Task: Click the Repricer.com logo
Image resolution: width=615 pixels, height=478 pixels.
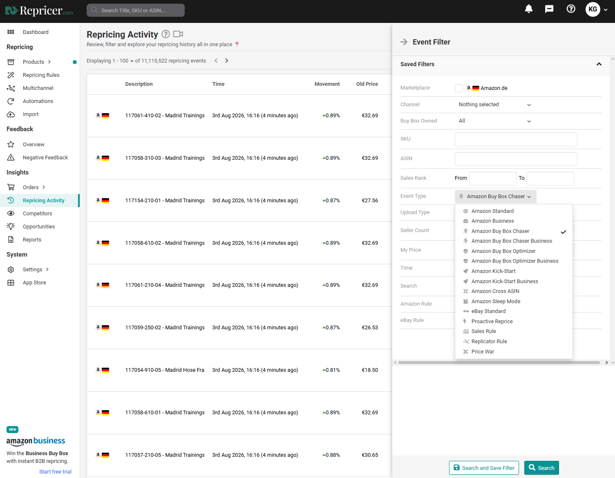Action: [x=39, y=11]
